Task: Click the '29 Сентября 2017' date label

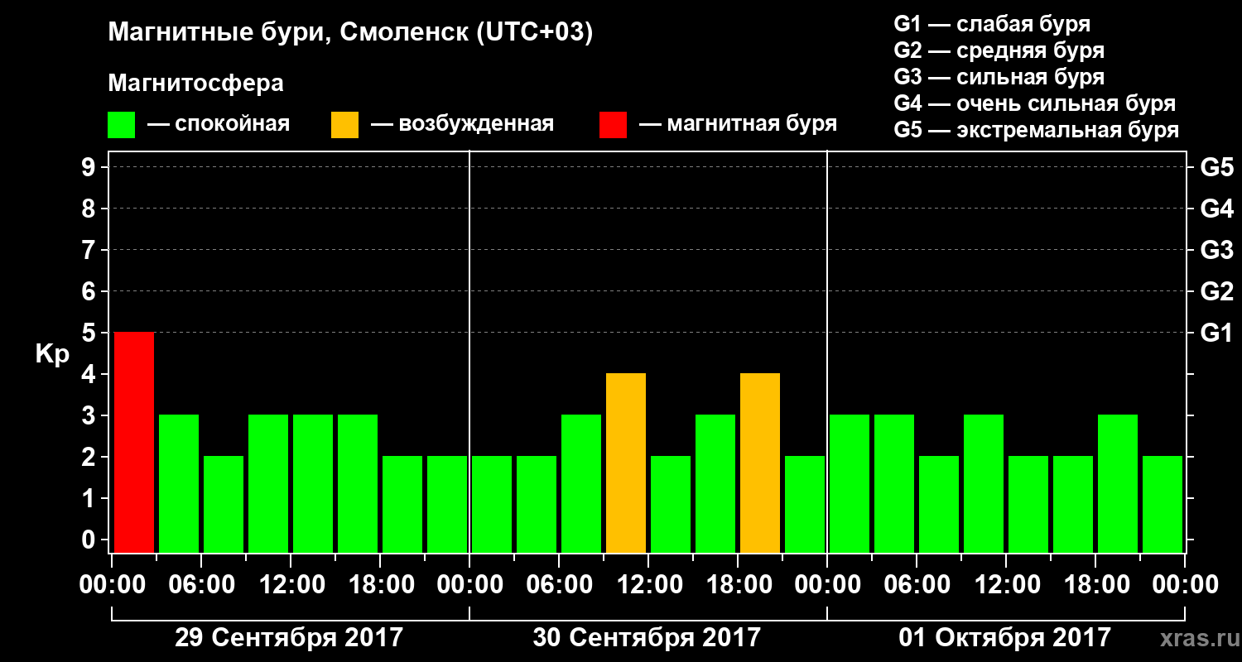Action: pyautogui.click(x=289, y=637)
